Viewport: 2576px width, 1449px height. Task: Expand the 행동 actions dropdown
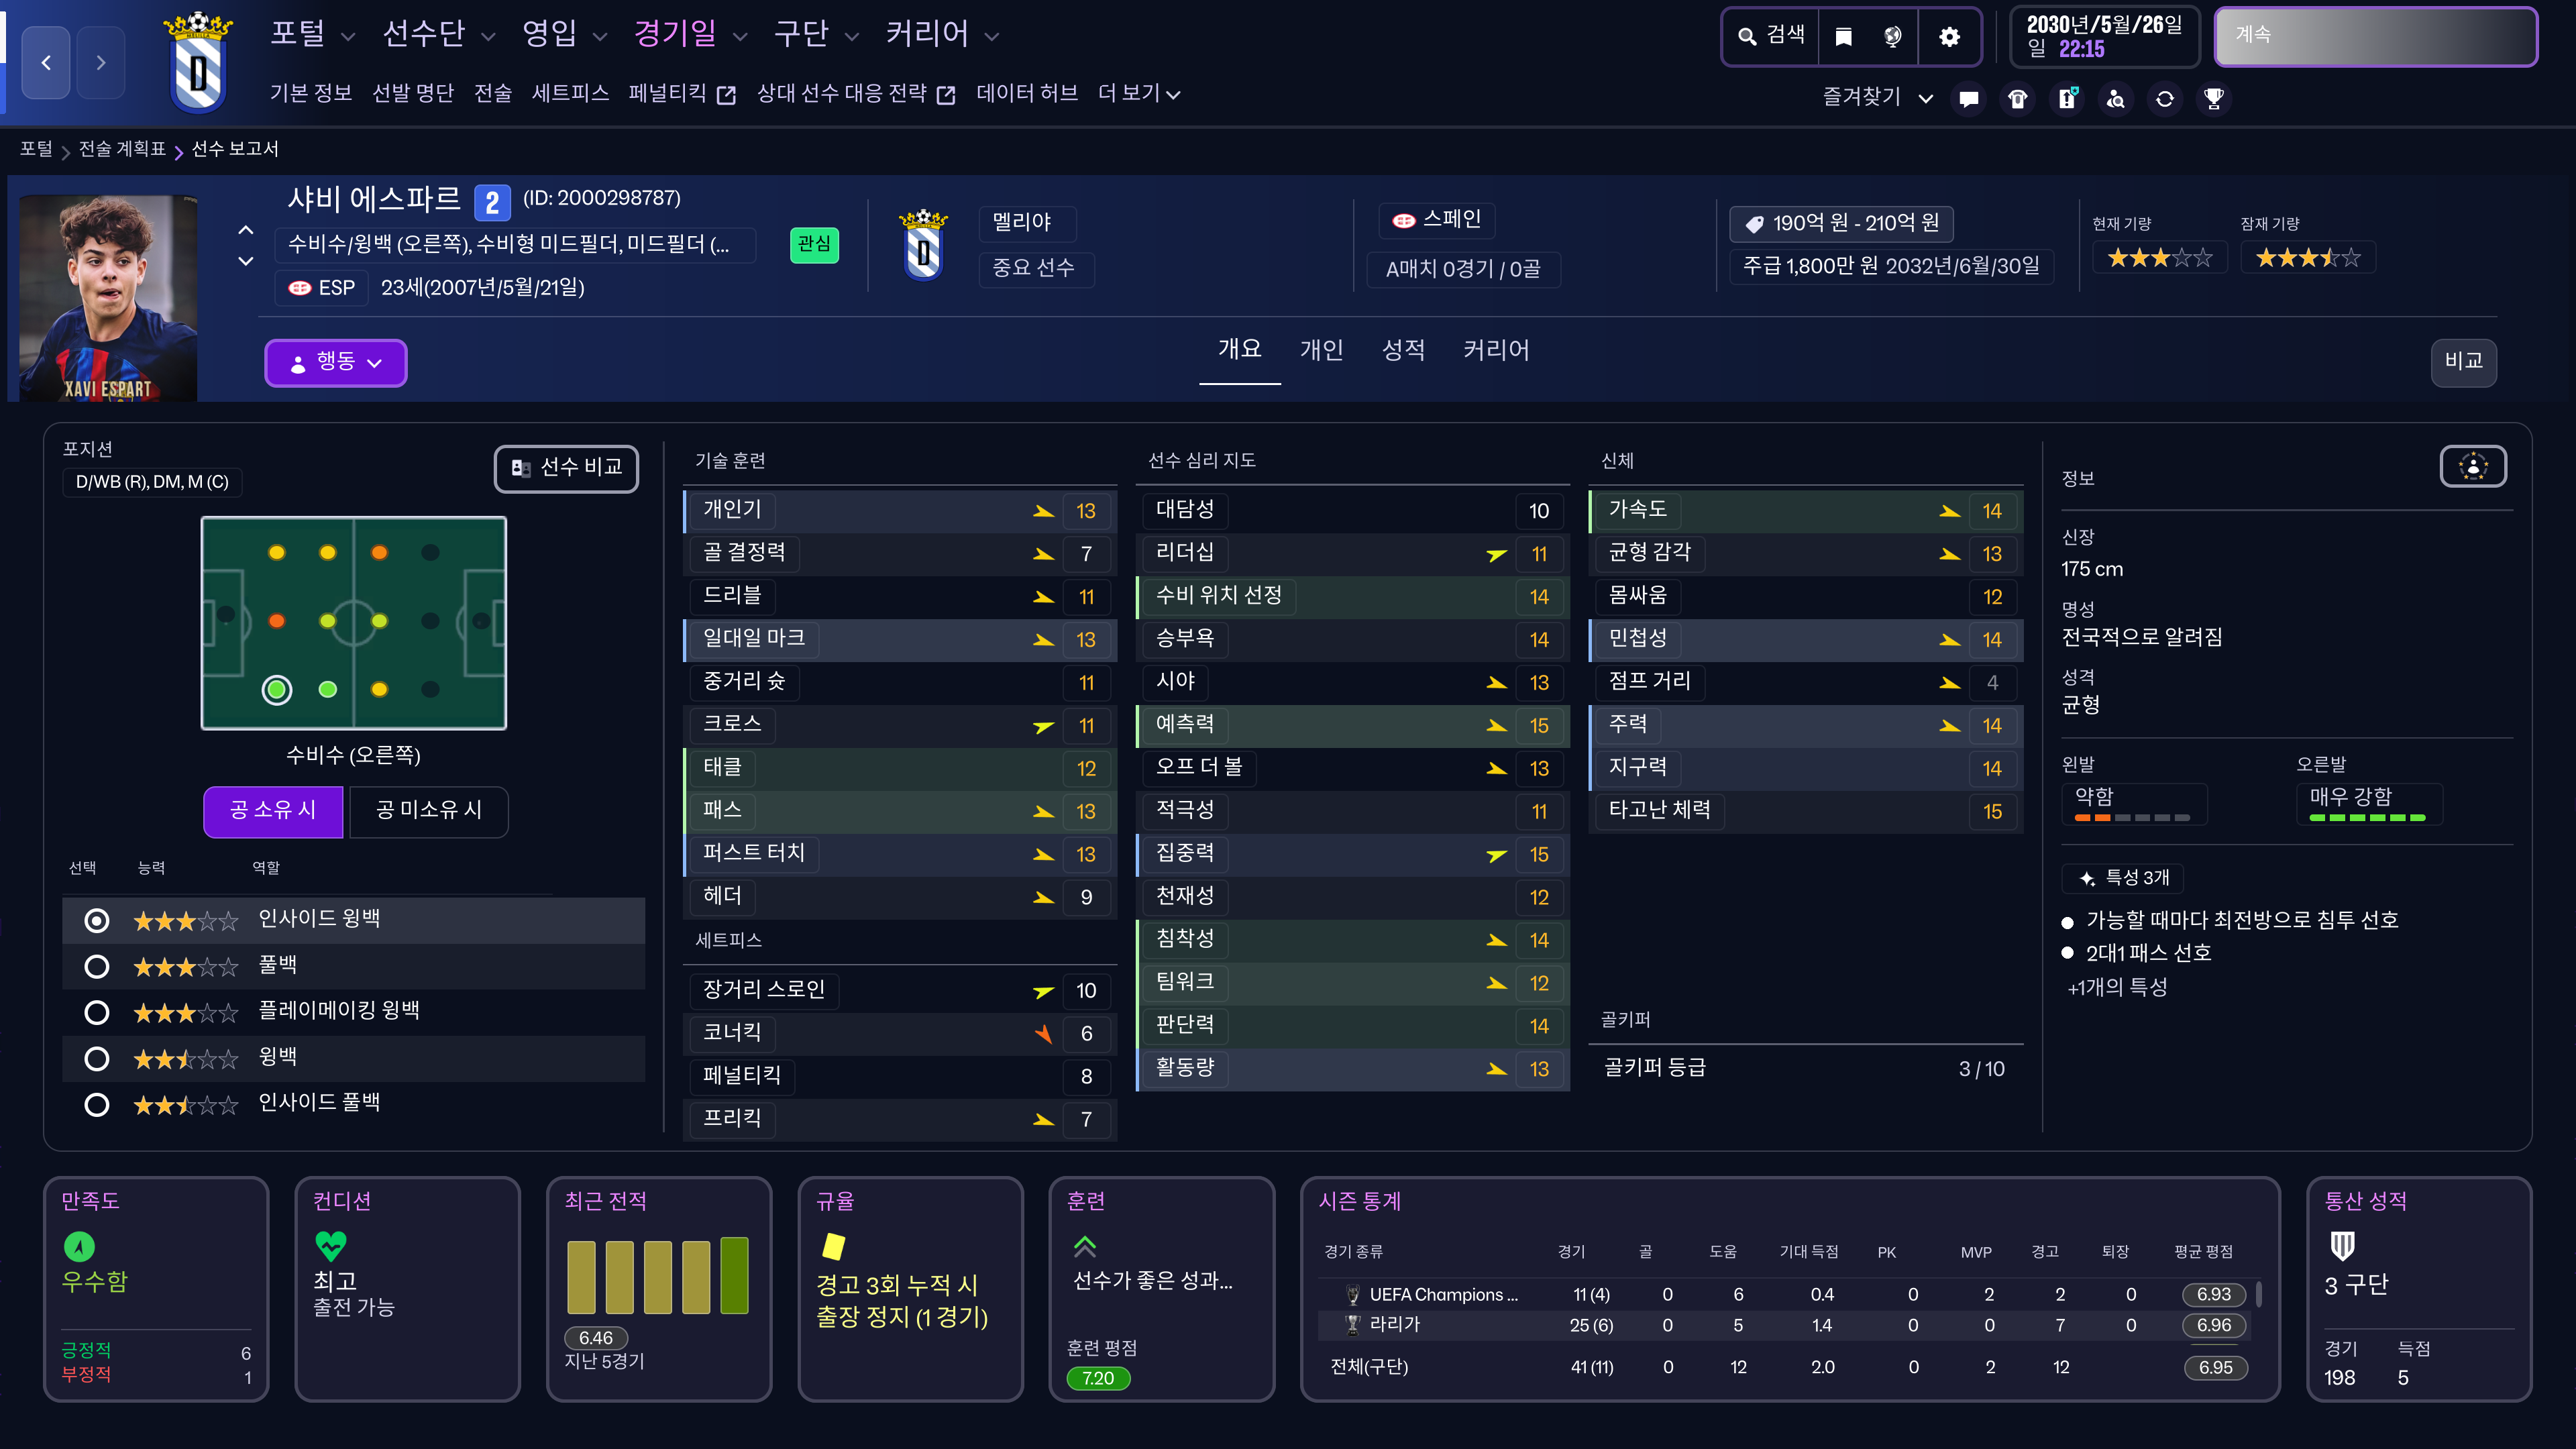335,362
